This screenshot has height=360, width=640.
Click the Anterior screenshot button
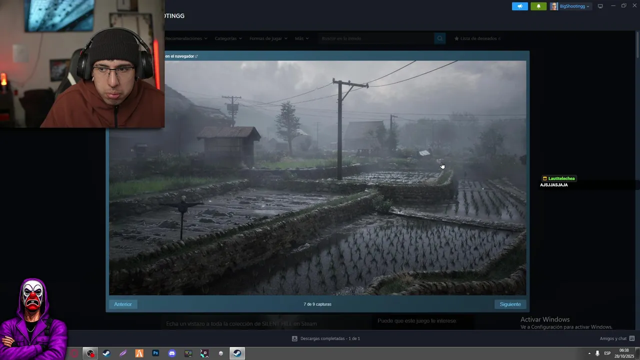point(123,304)
